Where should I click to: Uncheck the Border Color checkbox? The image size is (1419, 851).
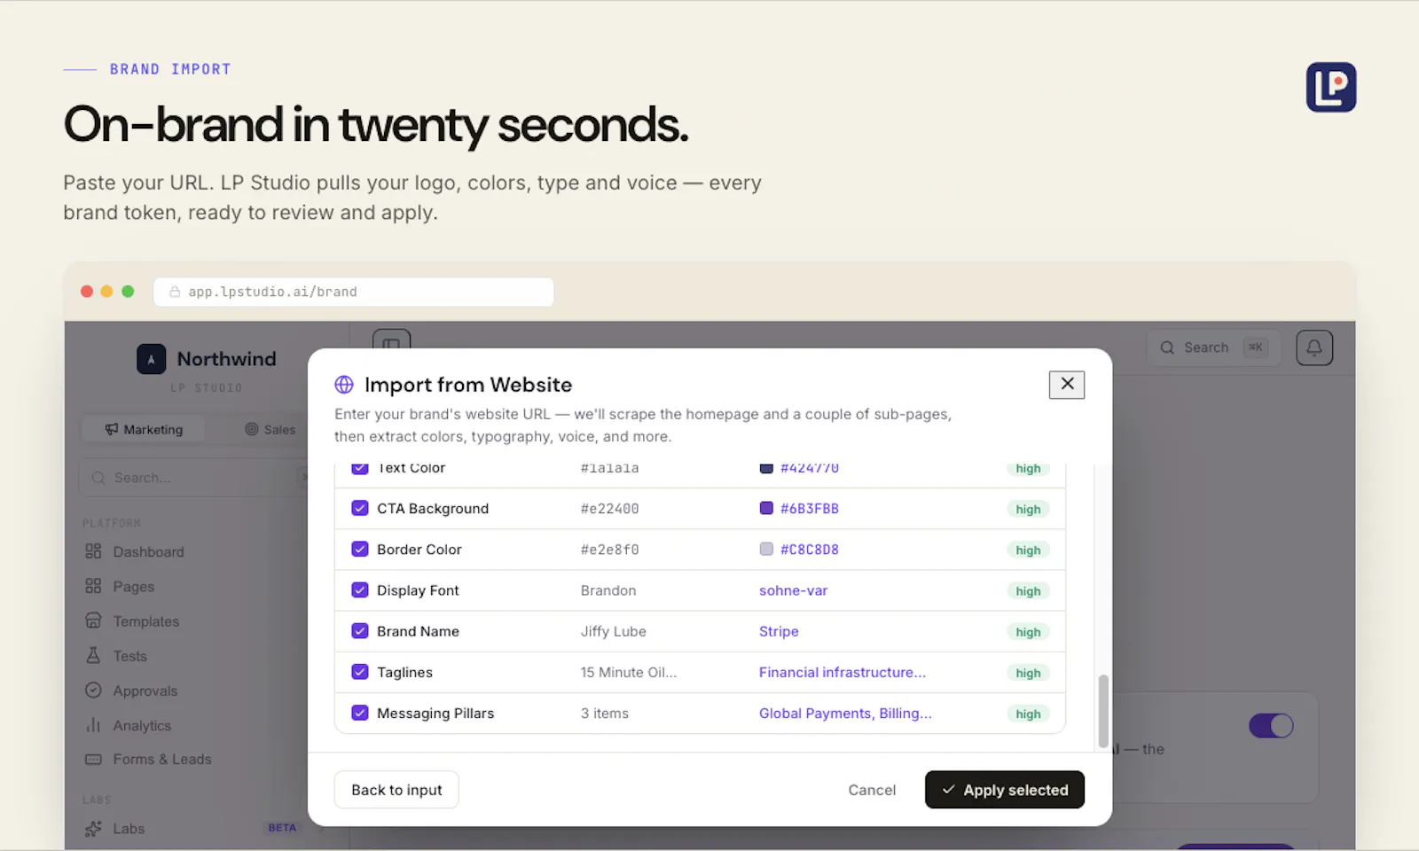360,549
